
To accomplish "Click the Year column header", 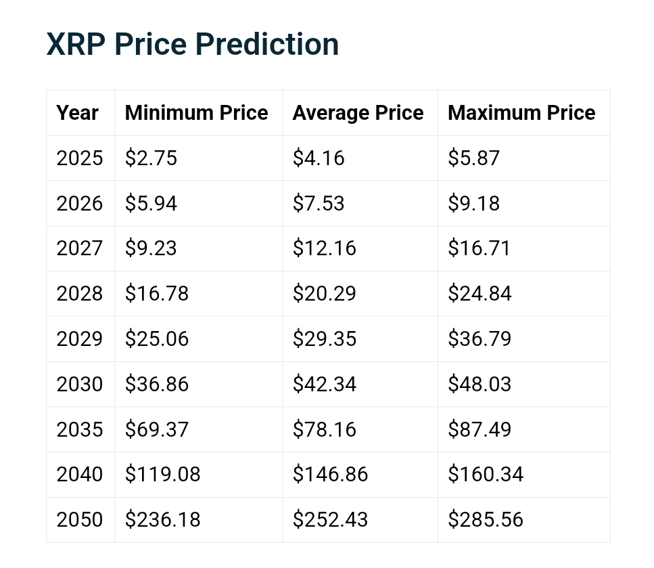I will (x=78, y=112).
